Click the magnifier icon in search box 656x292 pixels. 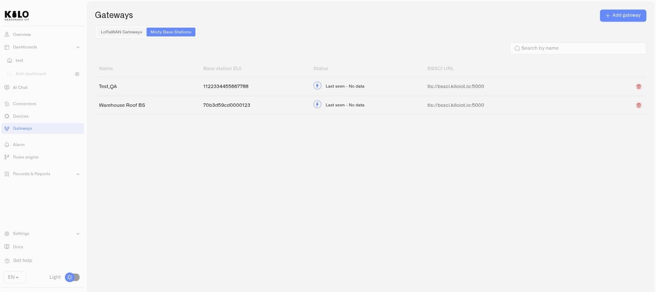[517, 48]
